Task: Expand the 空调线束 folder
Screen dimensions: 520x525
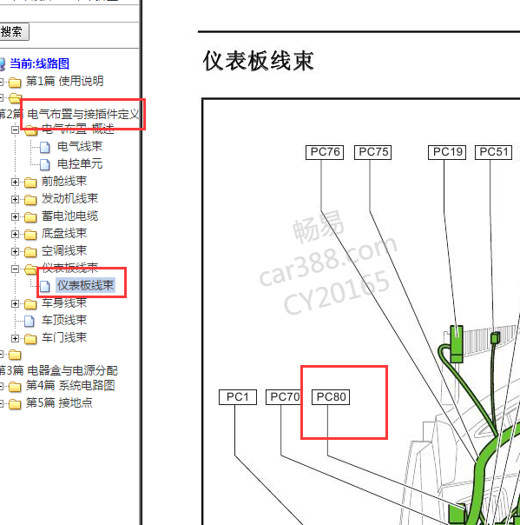Action: click(15, 251)
